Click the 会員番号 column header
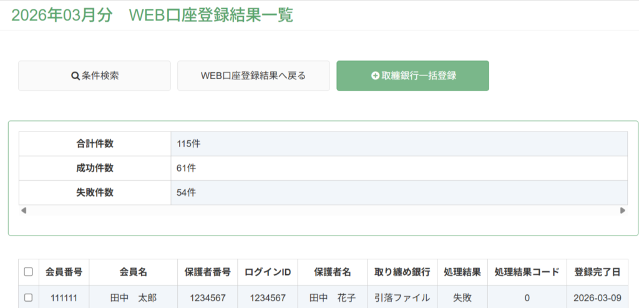This screenshot has width=639, height=308. coord(64,272)
